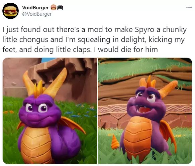This screenshot has height=166, width=195.
Task: Visit the @VoidBurger handle profile
Action: (37, 14)
